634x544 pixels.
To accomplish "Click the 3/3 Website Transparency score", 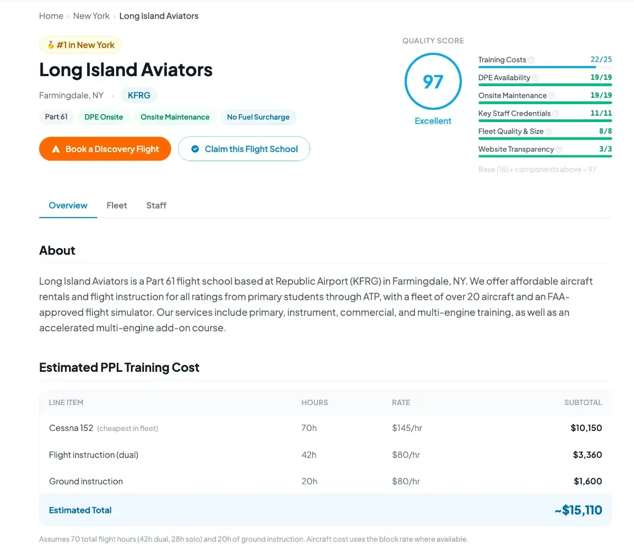I will coord(605,149).
